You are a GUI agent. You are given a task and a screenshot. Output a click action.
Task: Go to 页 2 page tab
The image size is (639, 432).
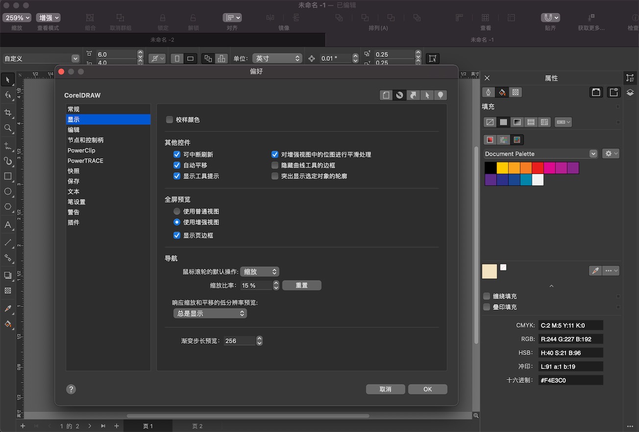point(197,426)
